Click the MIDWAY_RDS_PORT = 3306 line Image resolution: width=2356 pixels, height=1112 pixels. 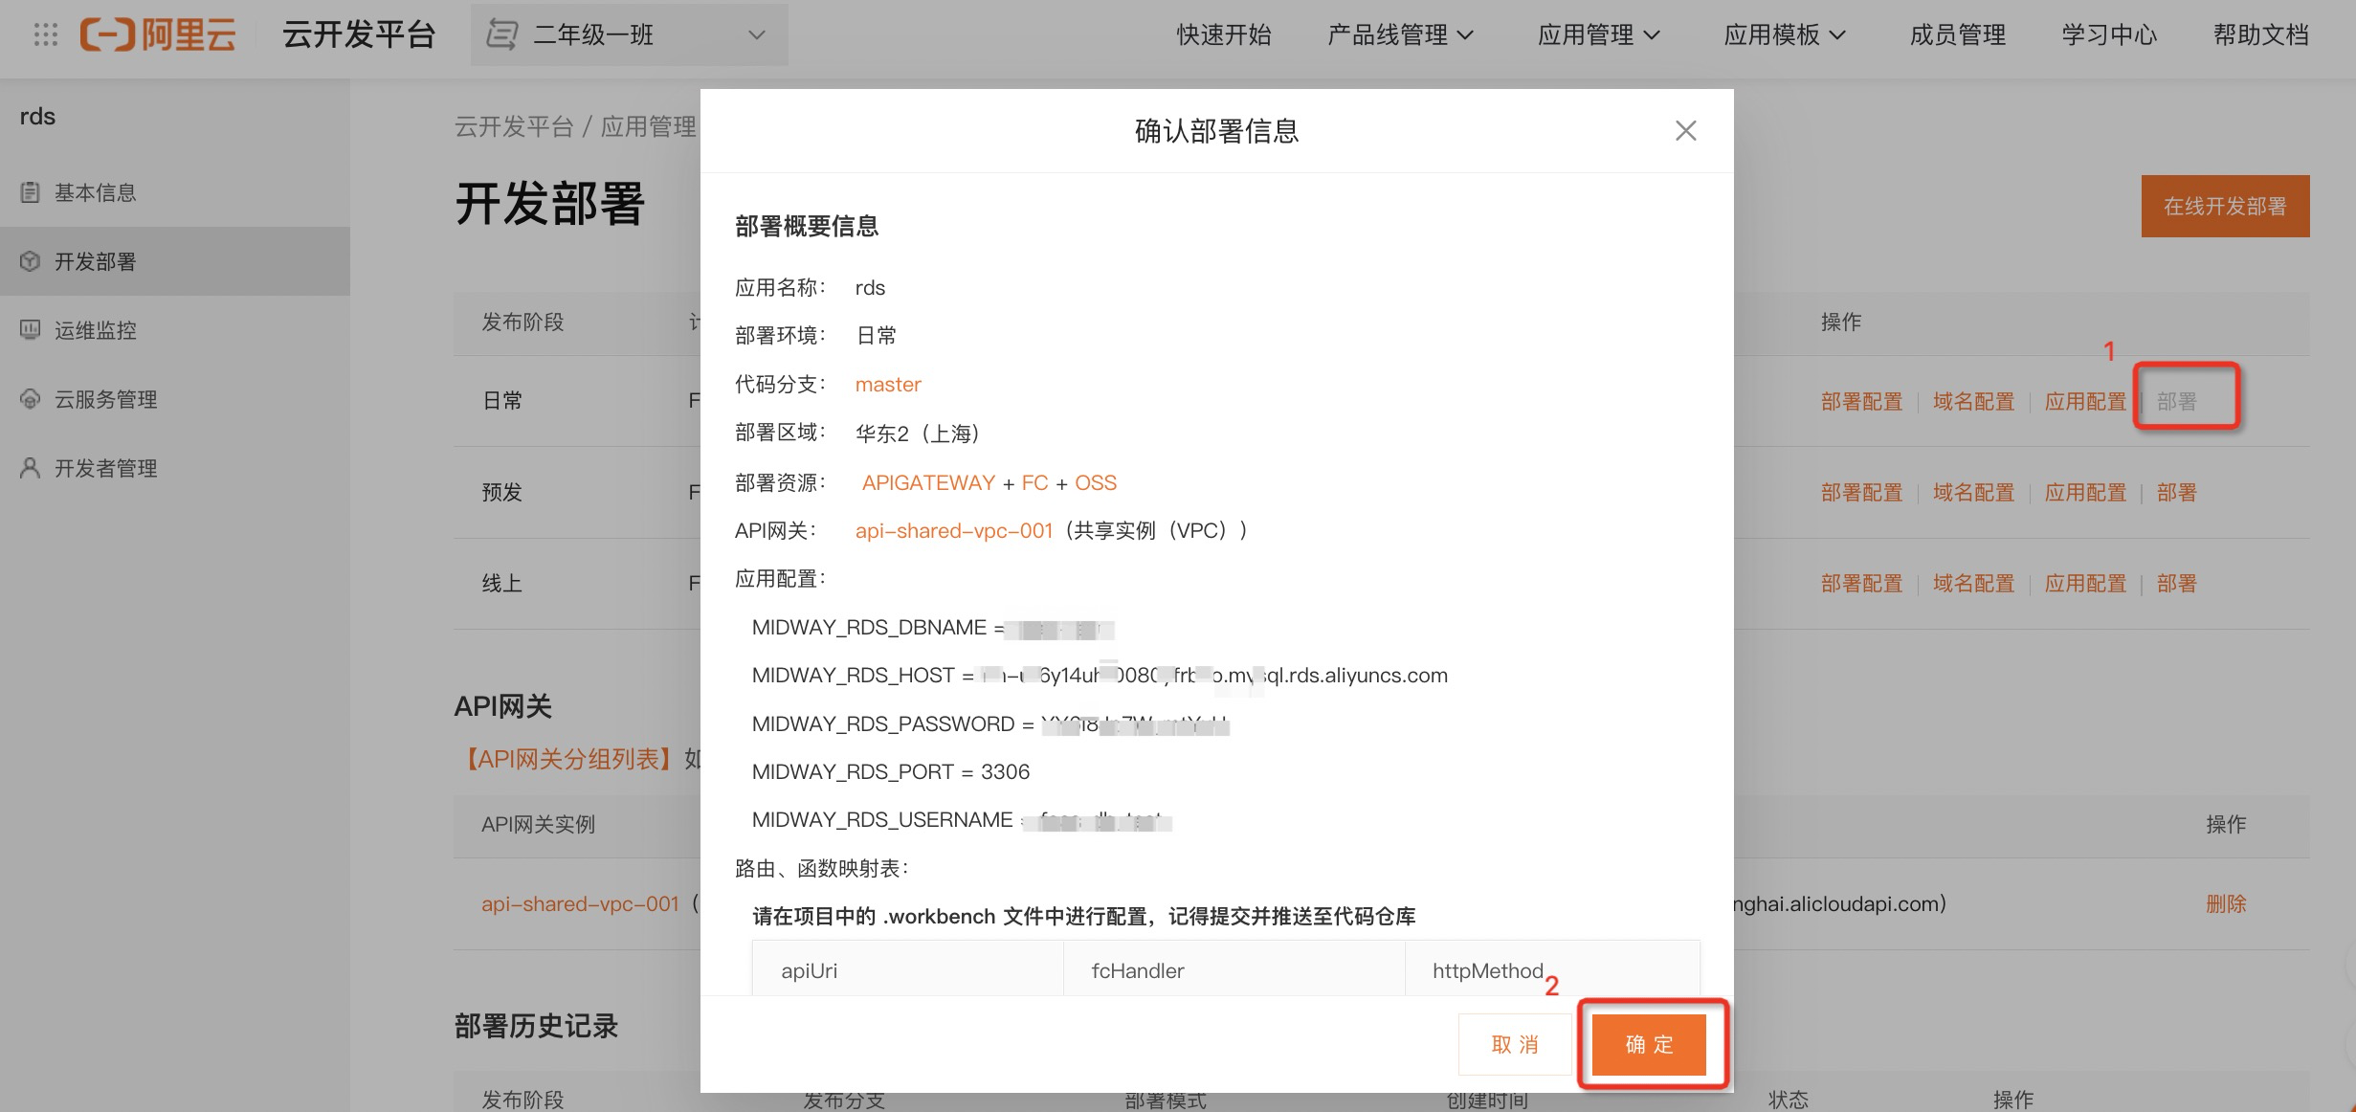[x=891, y=772]
